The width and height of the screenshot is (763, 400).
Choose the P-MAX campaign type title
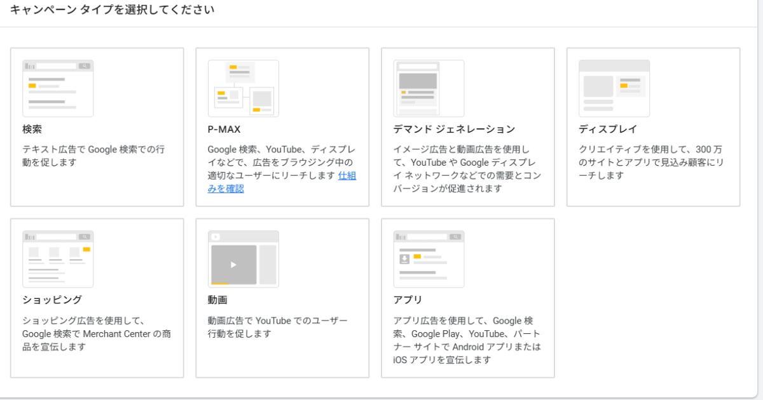pyautogui.click(x=224, y=129)
